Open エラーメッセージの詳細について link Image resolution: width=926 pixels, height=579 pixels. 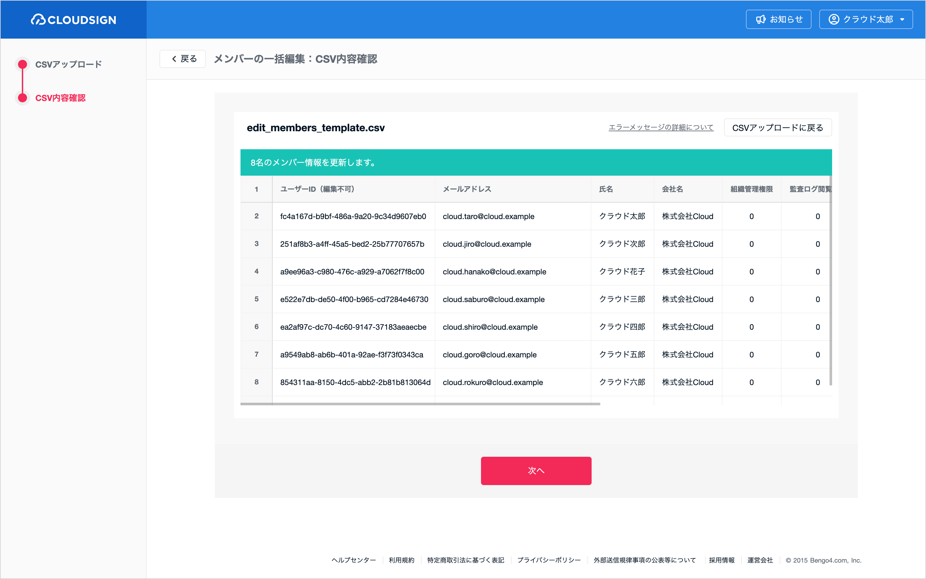[x=661, y=127]
